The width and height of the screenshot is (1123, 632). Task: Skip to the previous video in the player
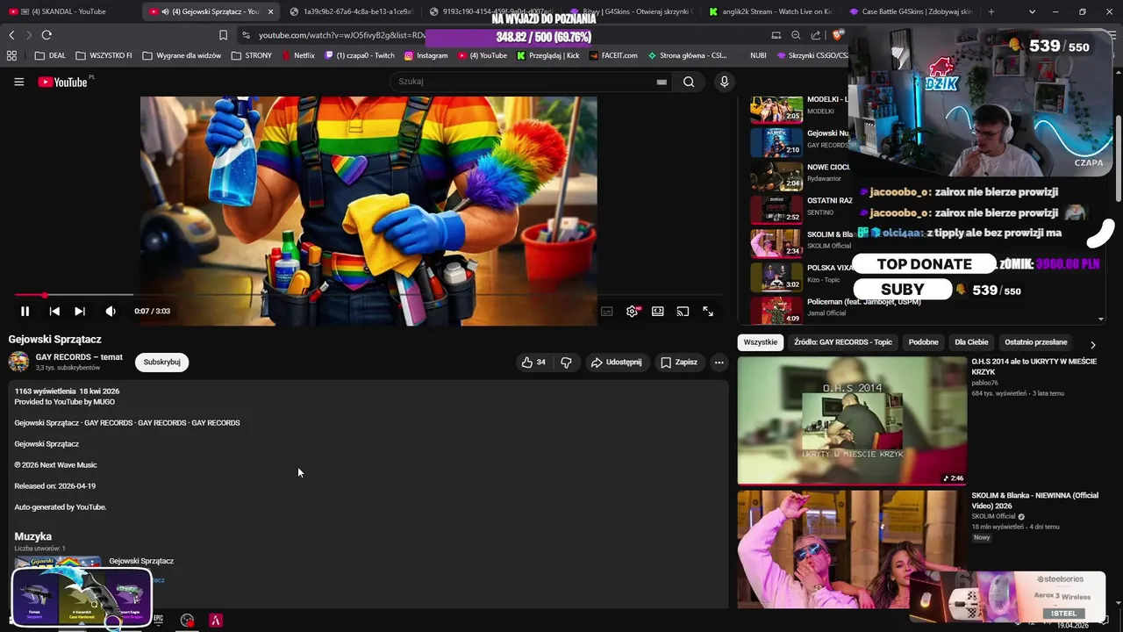(x=54, y=311)
